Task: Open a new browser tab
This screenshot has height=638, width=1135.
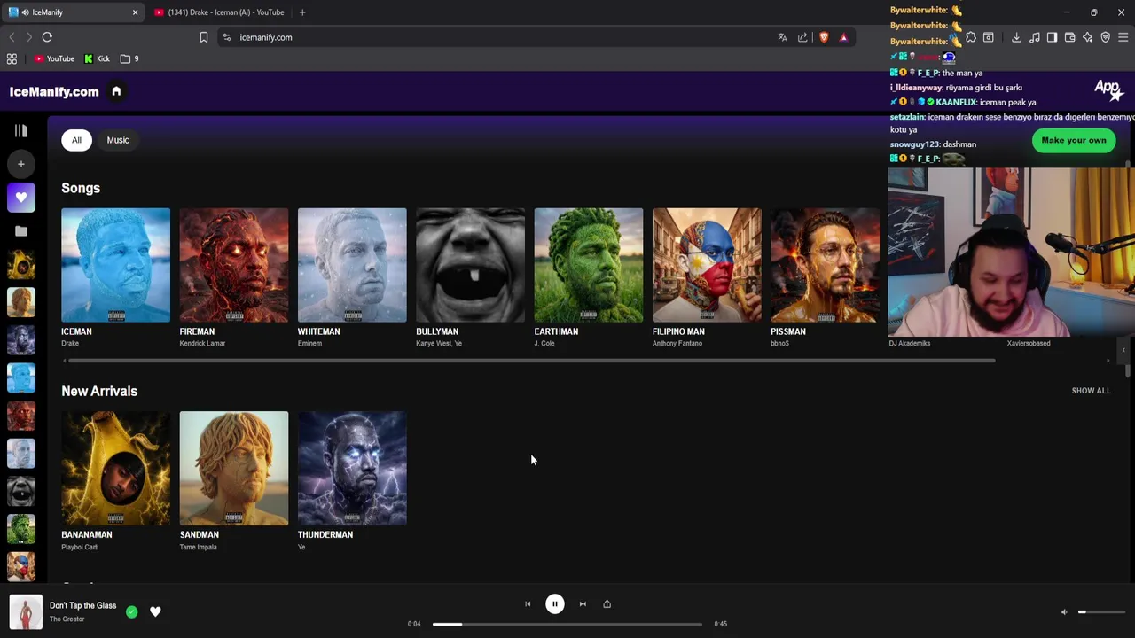Action: click(302, 12)
